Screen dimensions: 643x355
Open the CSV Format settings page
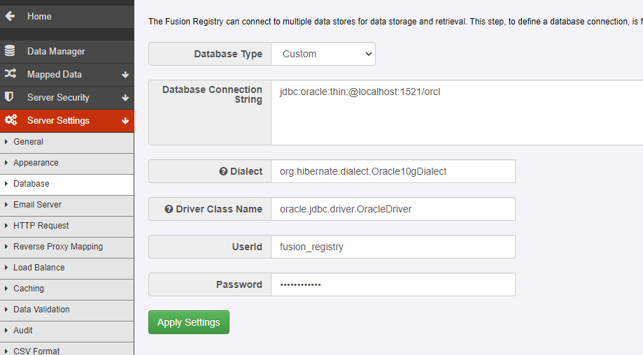click(x=67, y=349)
